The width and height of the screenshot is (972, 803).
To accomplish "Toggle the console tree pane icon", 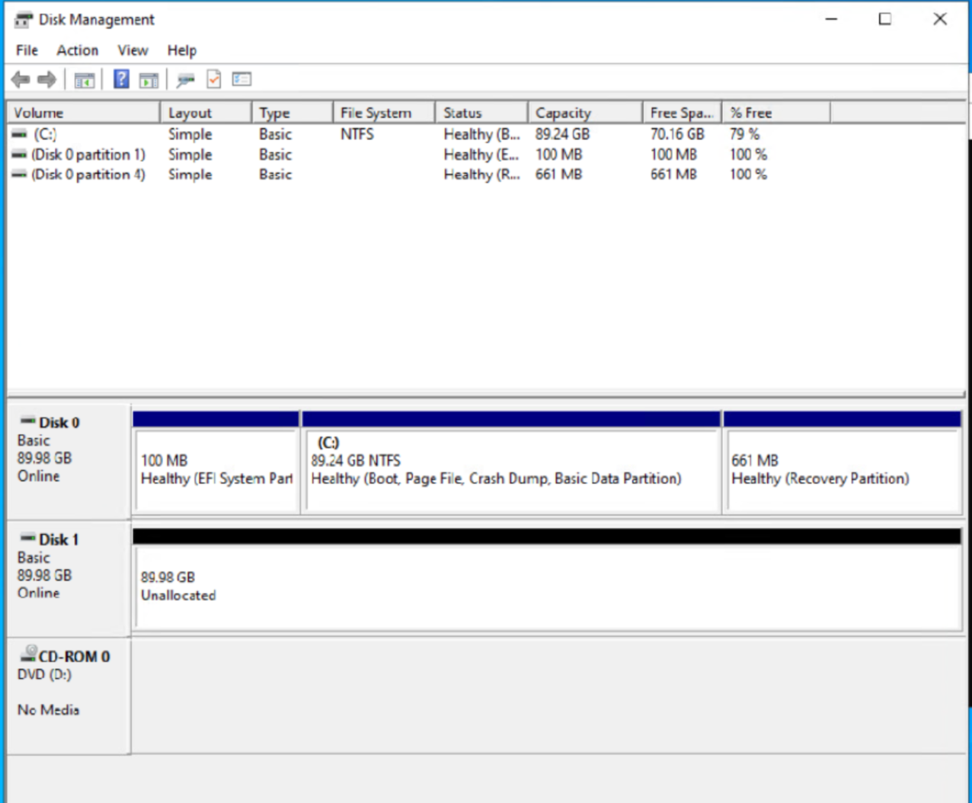I will (85, 79).
